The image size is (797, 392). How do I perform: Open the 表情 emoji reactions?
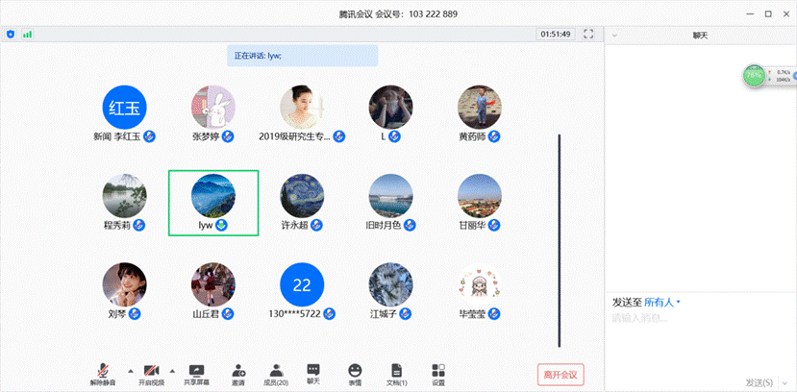coord(355,371)
